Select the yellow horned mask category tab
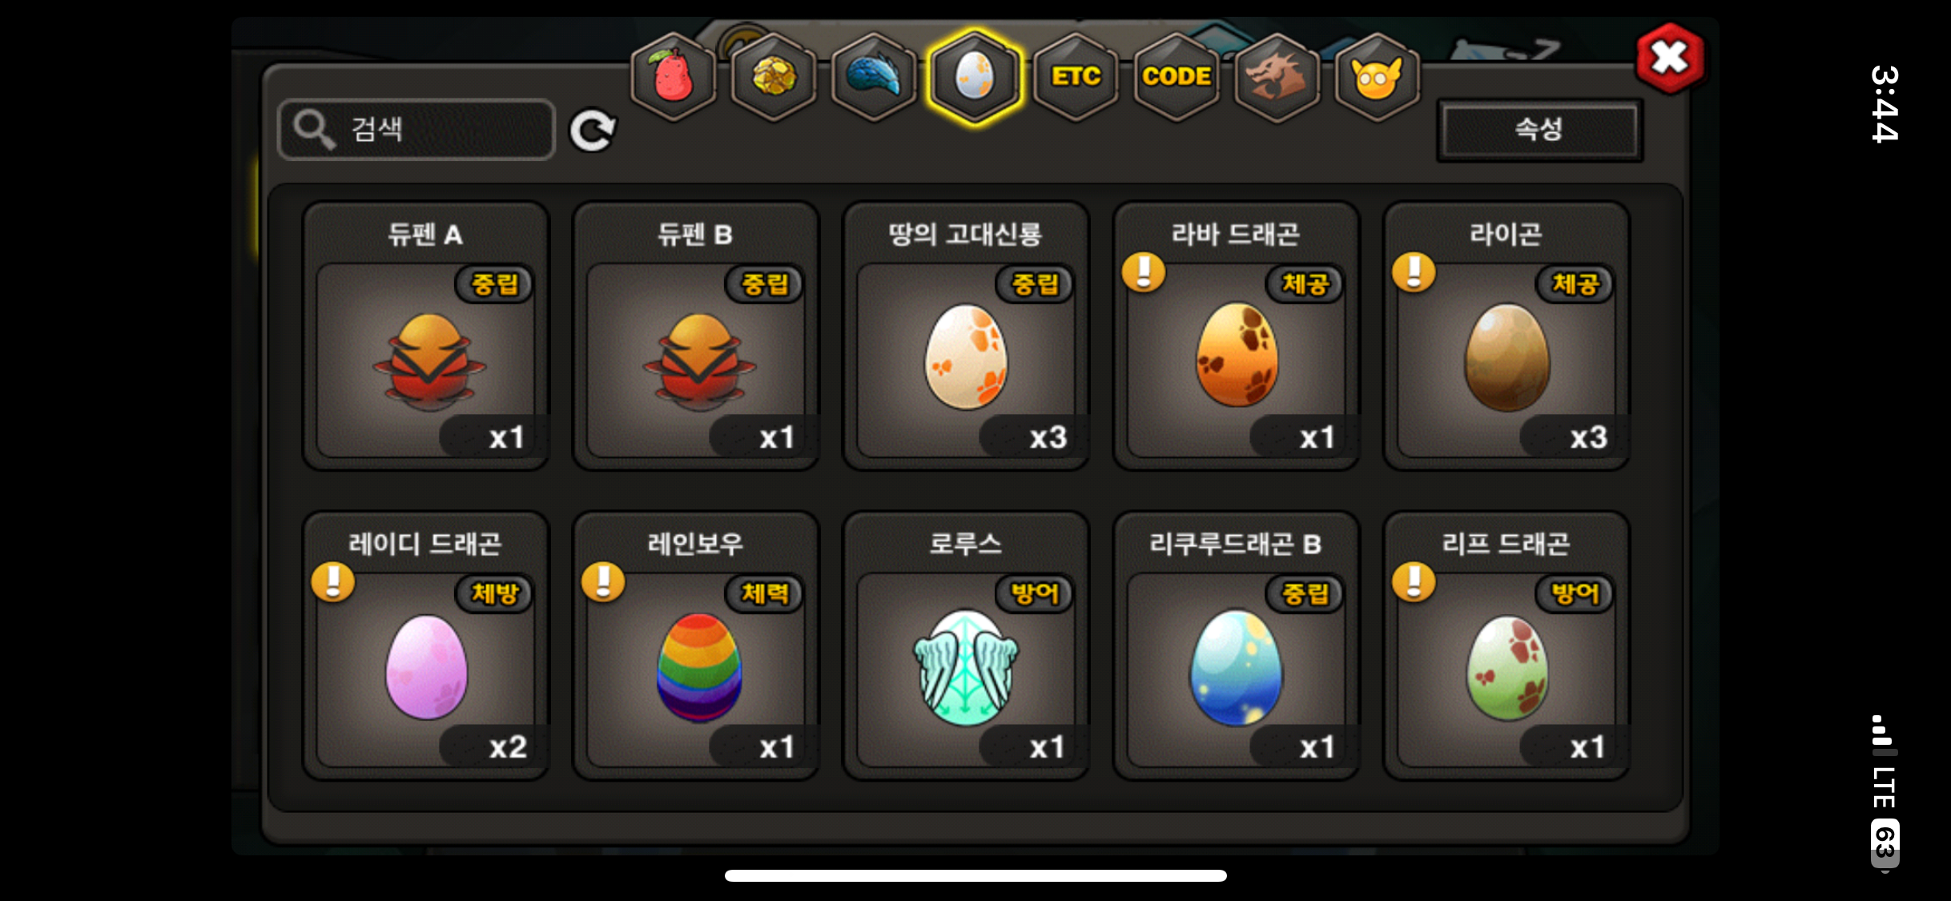Screen dimensions: 1951x901 point(1377,77)
